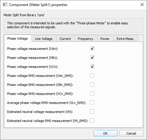Click the Cancel button

click(131, 133)
